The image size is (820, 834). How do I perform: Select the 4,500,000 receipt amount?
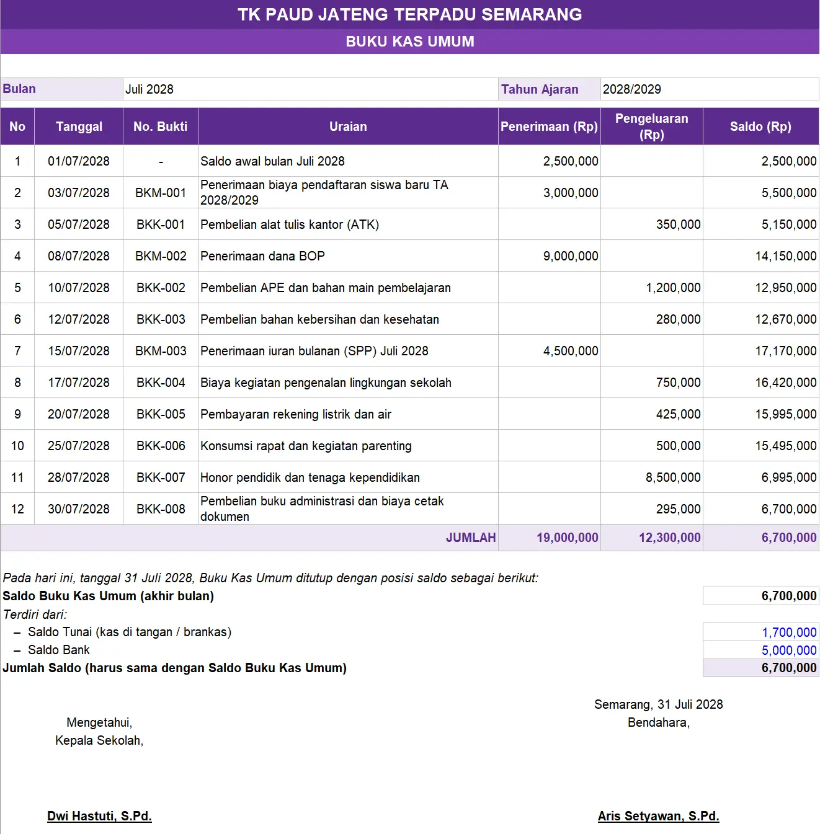(549, 351)
